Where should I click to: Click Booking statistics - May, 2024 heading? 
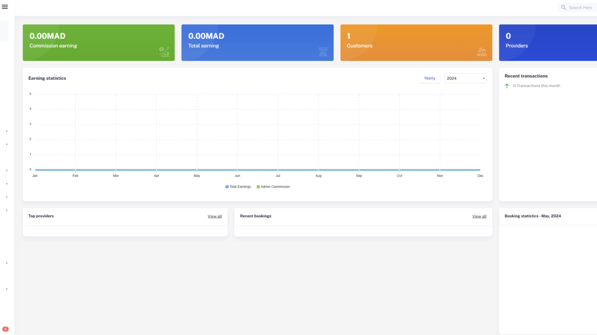point(533,216)
